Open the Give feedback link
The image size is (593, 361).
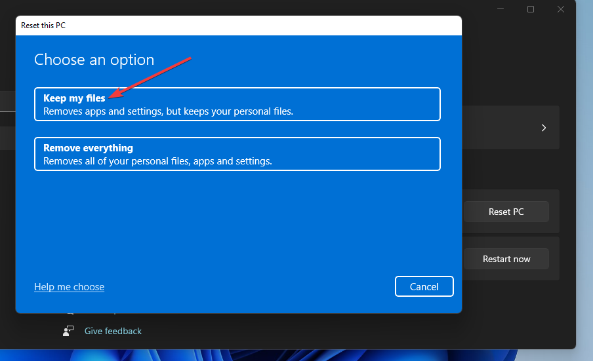click(x=113, y=331)
